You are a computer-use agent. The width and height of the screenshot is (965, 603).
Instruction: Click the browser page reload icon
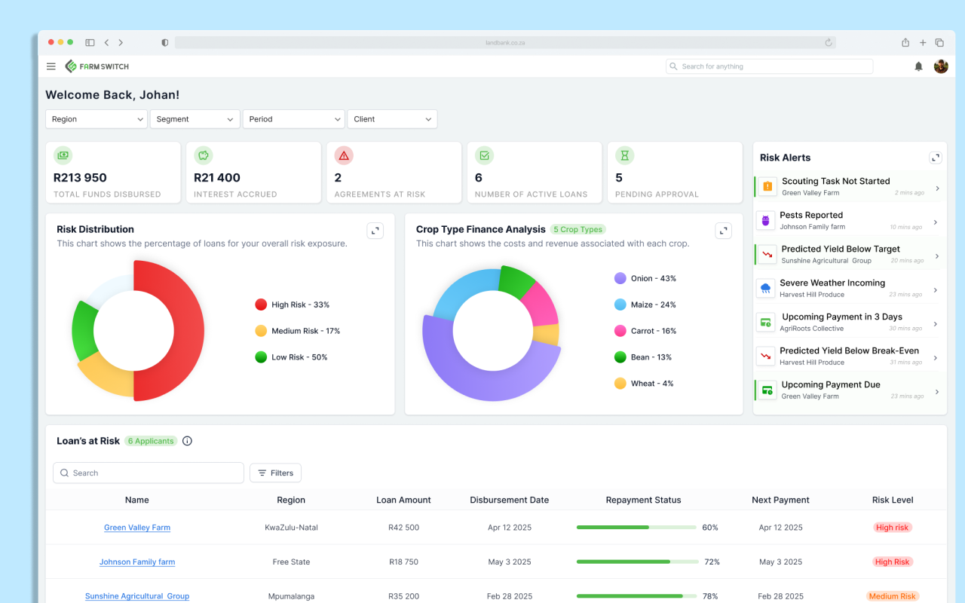click(x=829, y=43)
